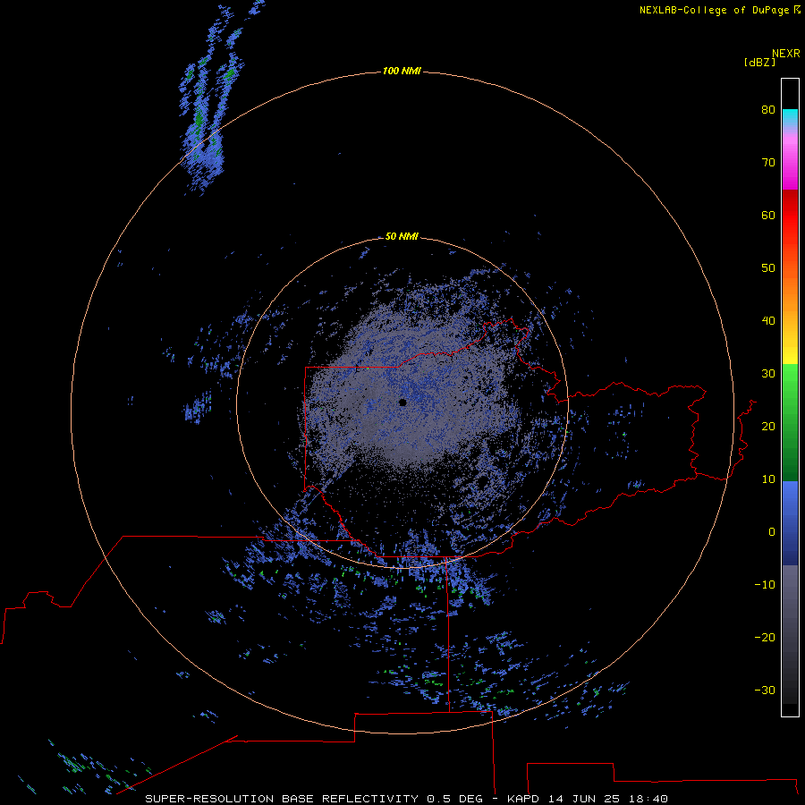Select the -30 dBZ scale value
Viewport: 805px width, 805px height.
(765, 690)
